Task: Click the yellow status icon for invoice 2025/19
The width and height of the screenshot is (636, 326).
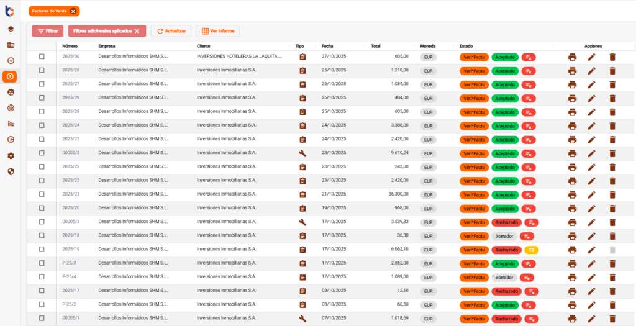Action: coord(531,250)
